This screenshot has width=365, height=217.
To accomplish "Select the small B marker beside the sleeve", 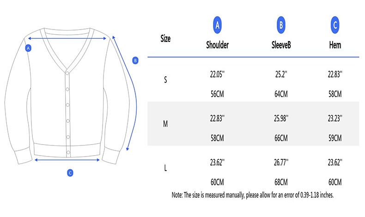I will click(x=135, y=60).
